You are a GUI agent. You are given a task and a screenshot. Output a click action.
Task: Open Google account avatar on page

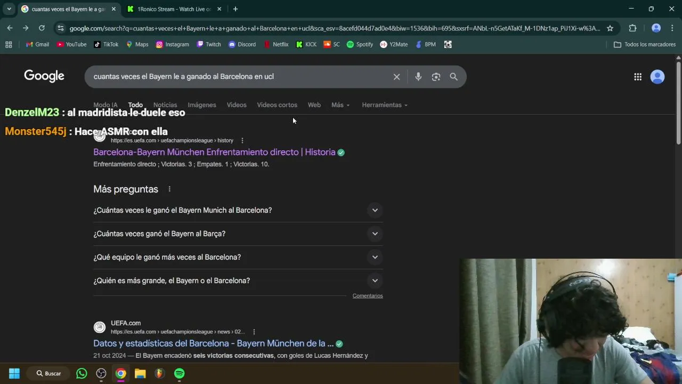tap(657, 77)
